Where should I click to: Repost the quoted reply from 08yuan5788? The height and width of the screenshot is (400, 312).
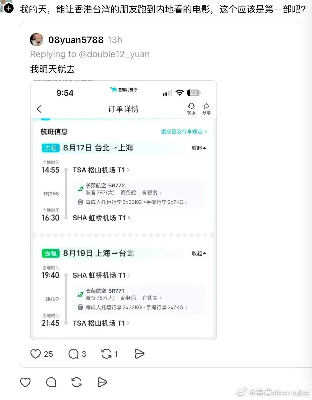[x=106, y=354]
